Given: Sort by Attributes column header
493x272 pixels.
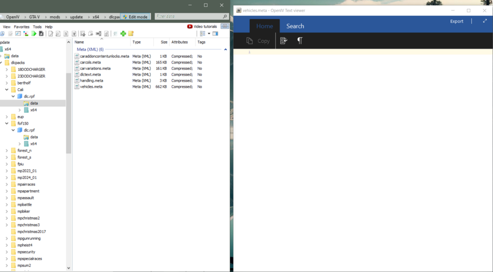Looking at the screenshot, I should tap(179, 42).
